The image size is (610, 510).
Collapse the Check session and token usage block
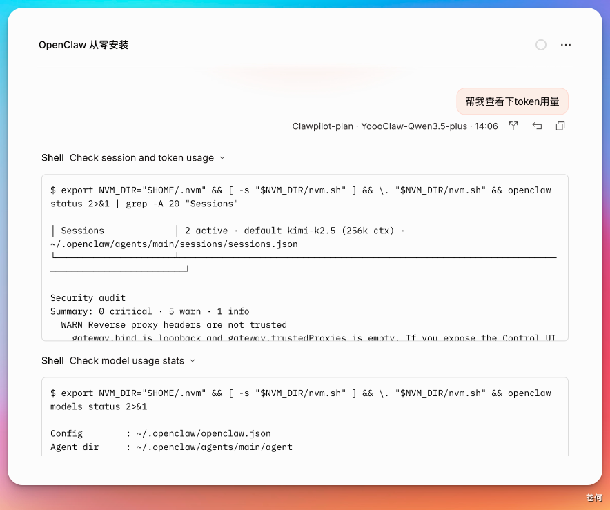(222, 157)
